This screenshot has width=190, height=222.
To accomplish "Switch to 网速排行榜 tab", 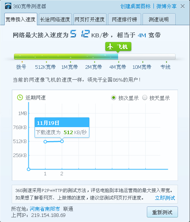I will (124, 19).
